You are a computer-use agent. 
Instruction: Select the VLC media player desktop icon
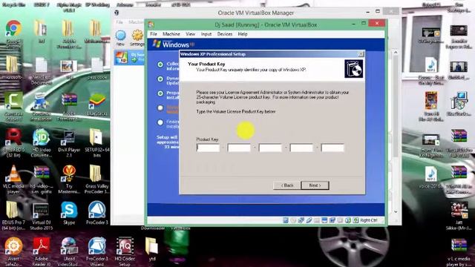pos(13,179)
